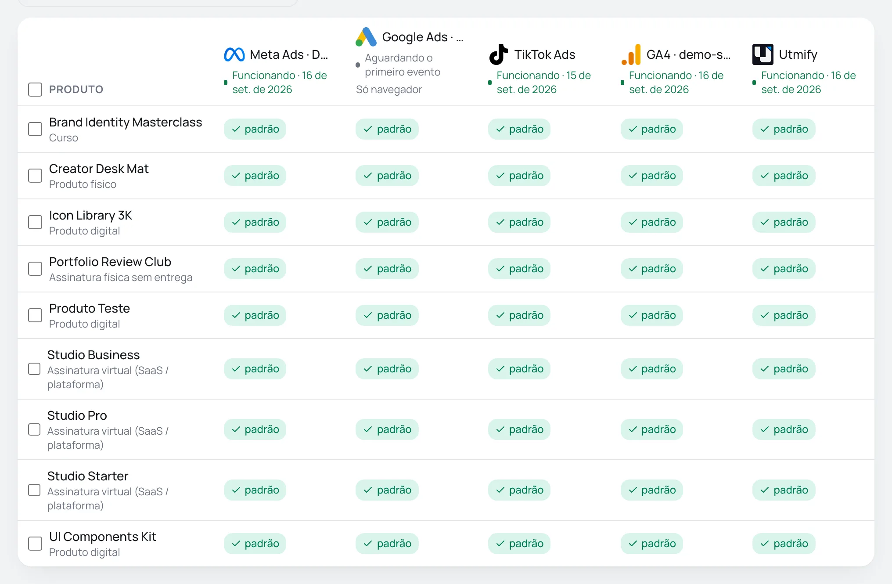
Task: Open Google Ads padrão for Icon Library 3K
Action: point(387,222)
